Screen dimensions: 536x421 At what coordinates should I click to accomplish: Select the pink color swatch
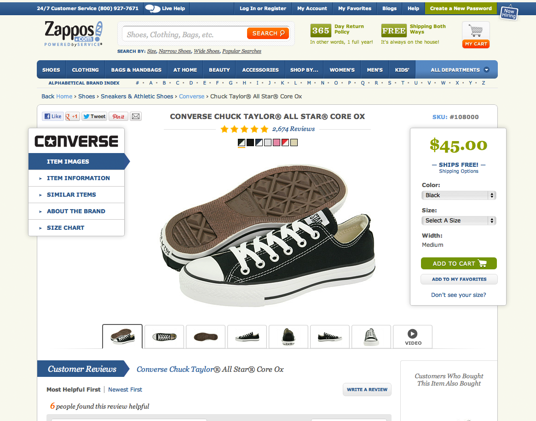pyautogui.click(x=277, y=143)
